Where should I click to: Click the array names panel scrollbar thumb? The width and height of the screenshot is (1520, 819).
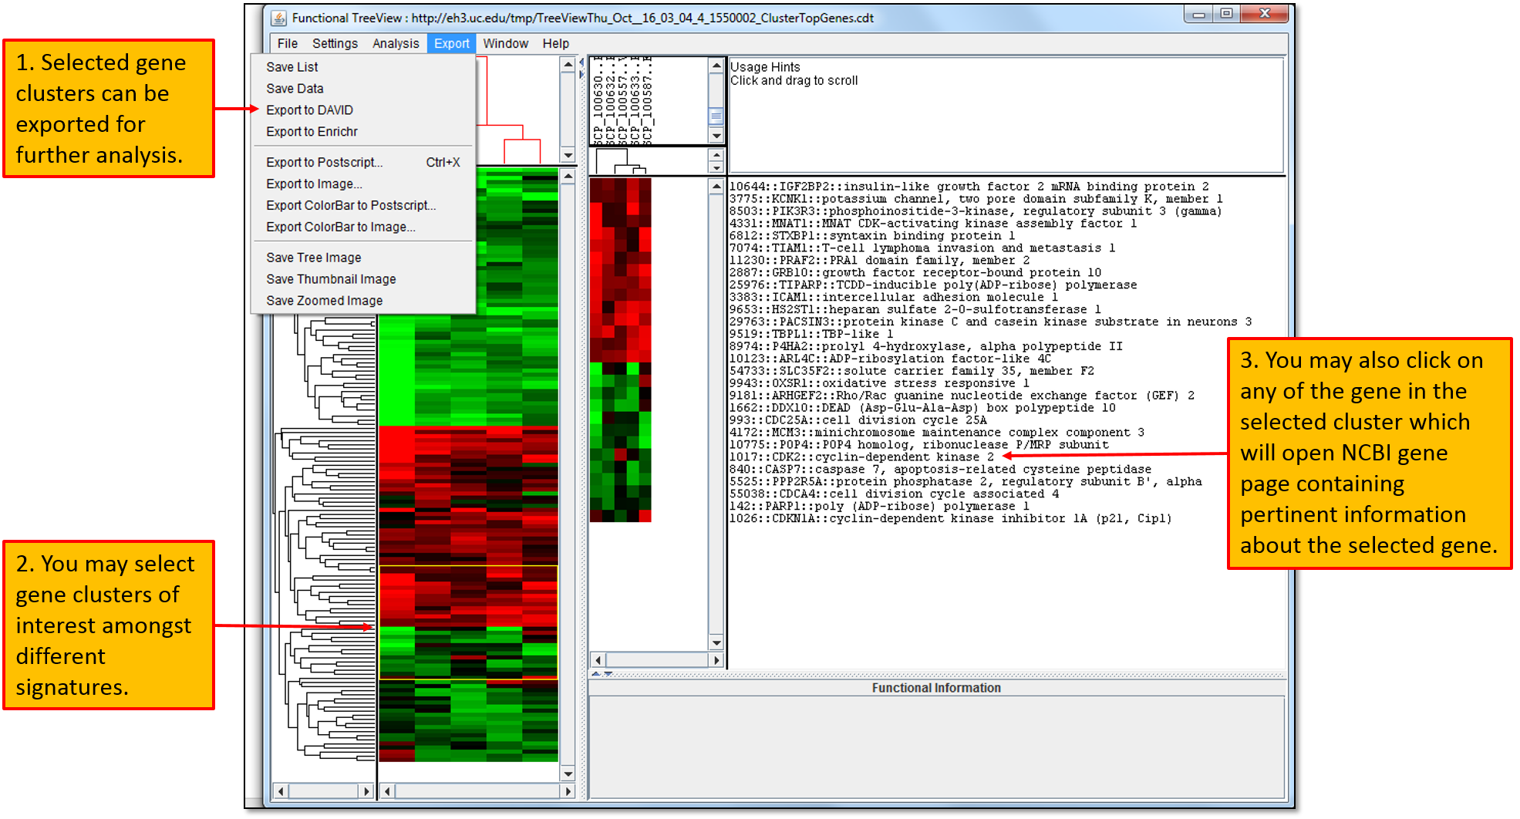click(716, 116)
